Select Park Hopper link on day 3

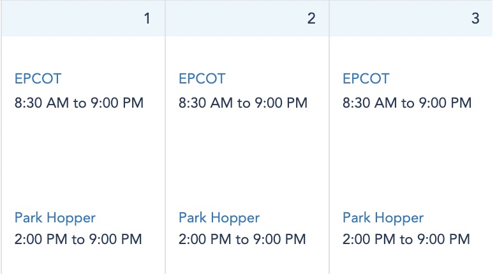tap(383, 218)
